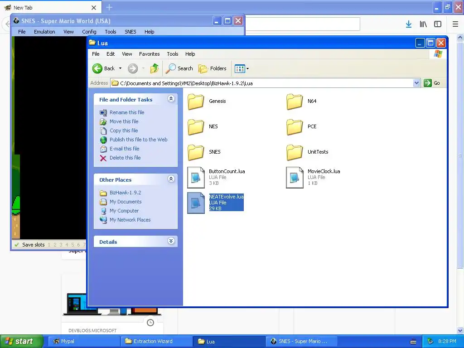
Task: Select the MovieClock.lua file
Action: pos(314,177)
